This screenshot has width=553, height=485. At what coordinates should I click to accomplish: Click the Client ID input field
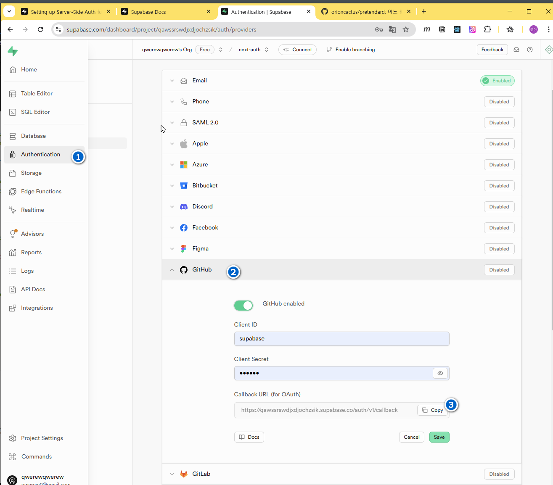click(x=341, y=339)
